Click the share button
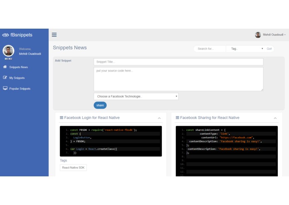The image size is (289, 205). [100, 105]
